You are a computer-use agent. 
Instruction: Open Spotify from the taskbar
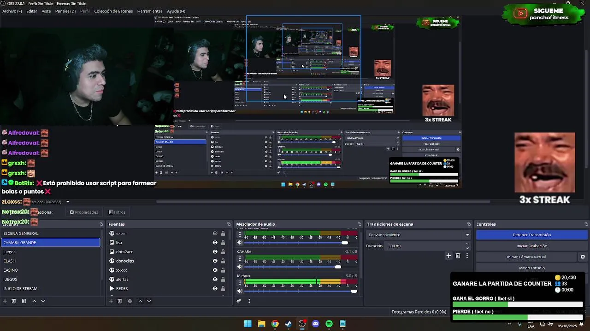point(329,324)
